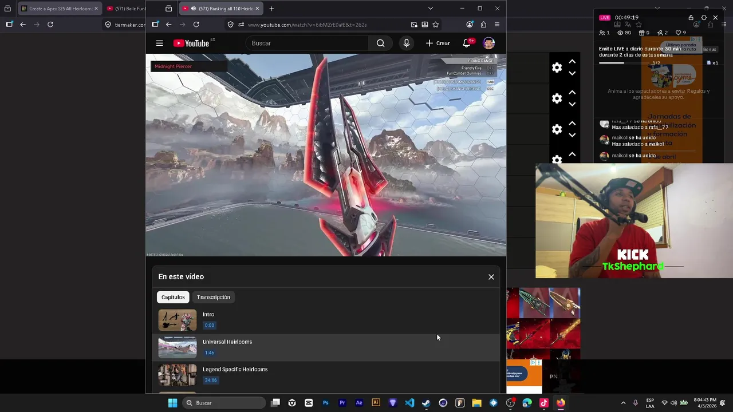Viewport: 733px width, 412px height.
Task: Switch to the Baile Funk YouTube tab
Action: click(126, 9)
